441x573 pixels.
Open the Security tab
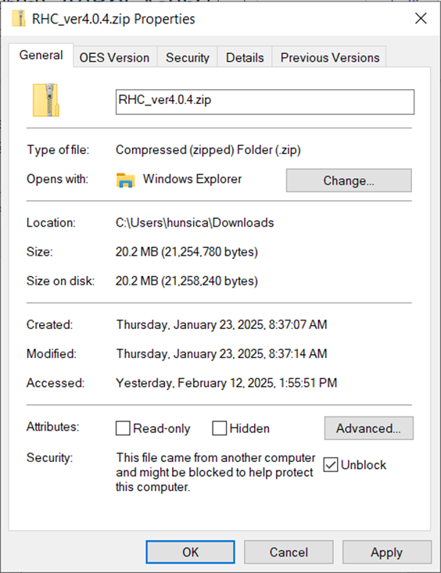(188, 57)
